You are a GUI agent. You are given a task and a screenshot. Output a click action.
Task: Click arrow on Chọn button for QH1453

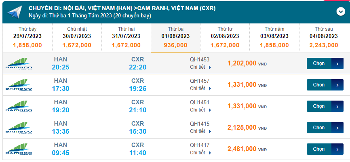(337, 63)
